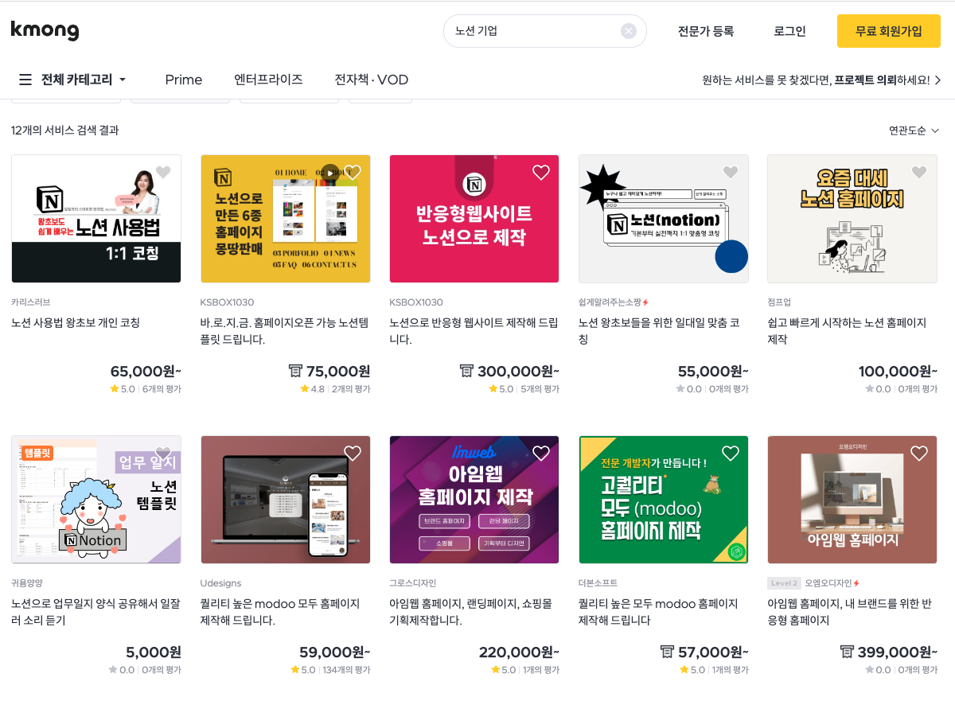Open the title 노션 왕초보들을 위한 일대일 맞춤 코칭
This screenshot has height=701, width=955.
[659, 331]
